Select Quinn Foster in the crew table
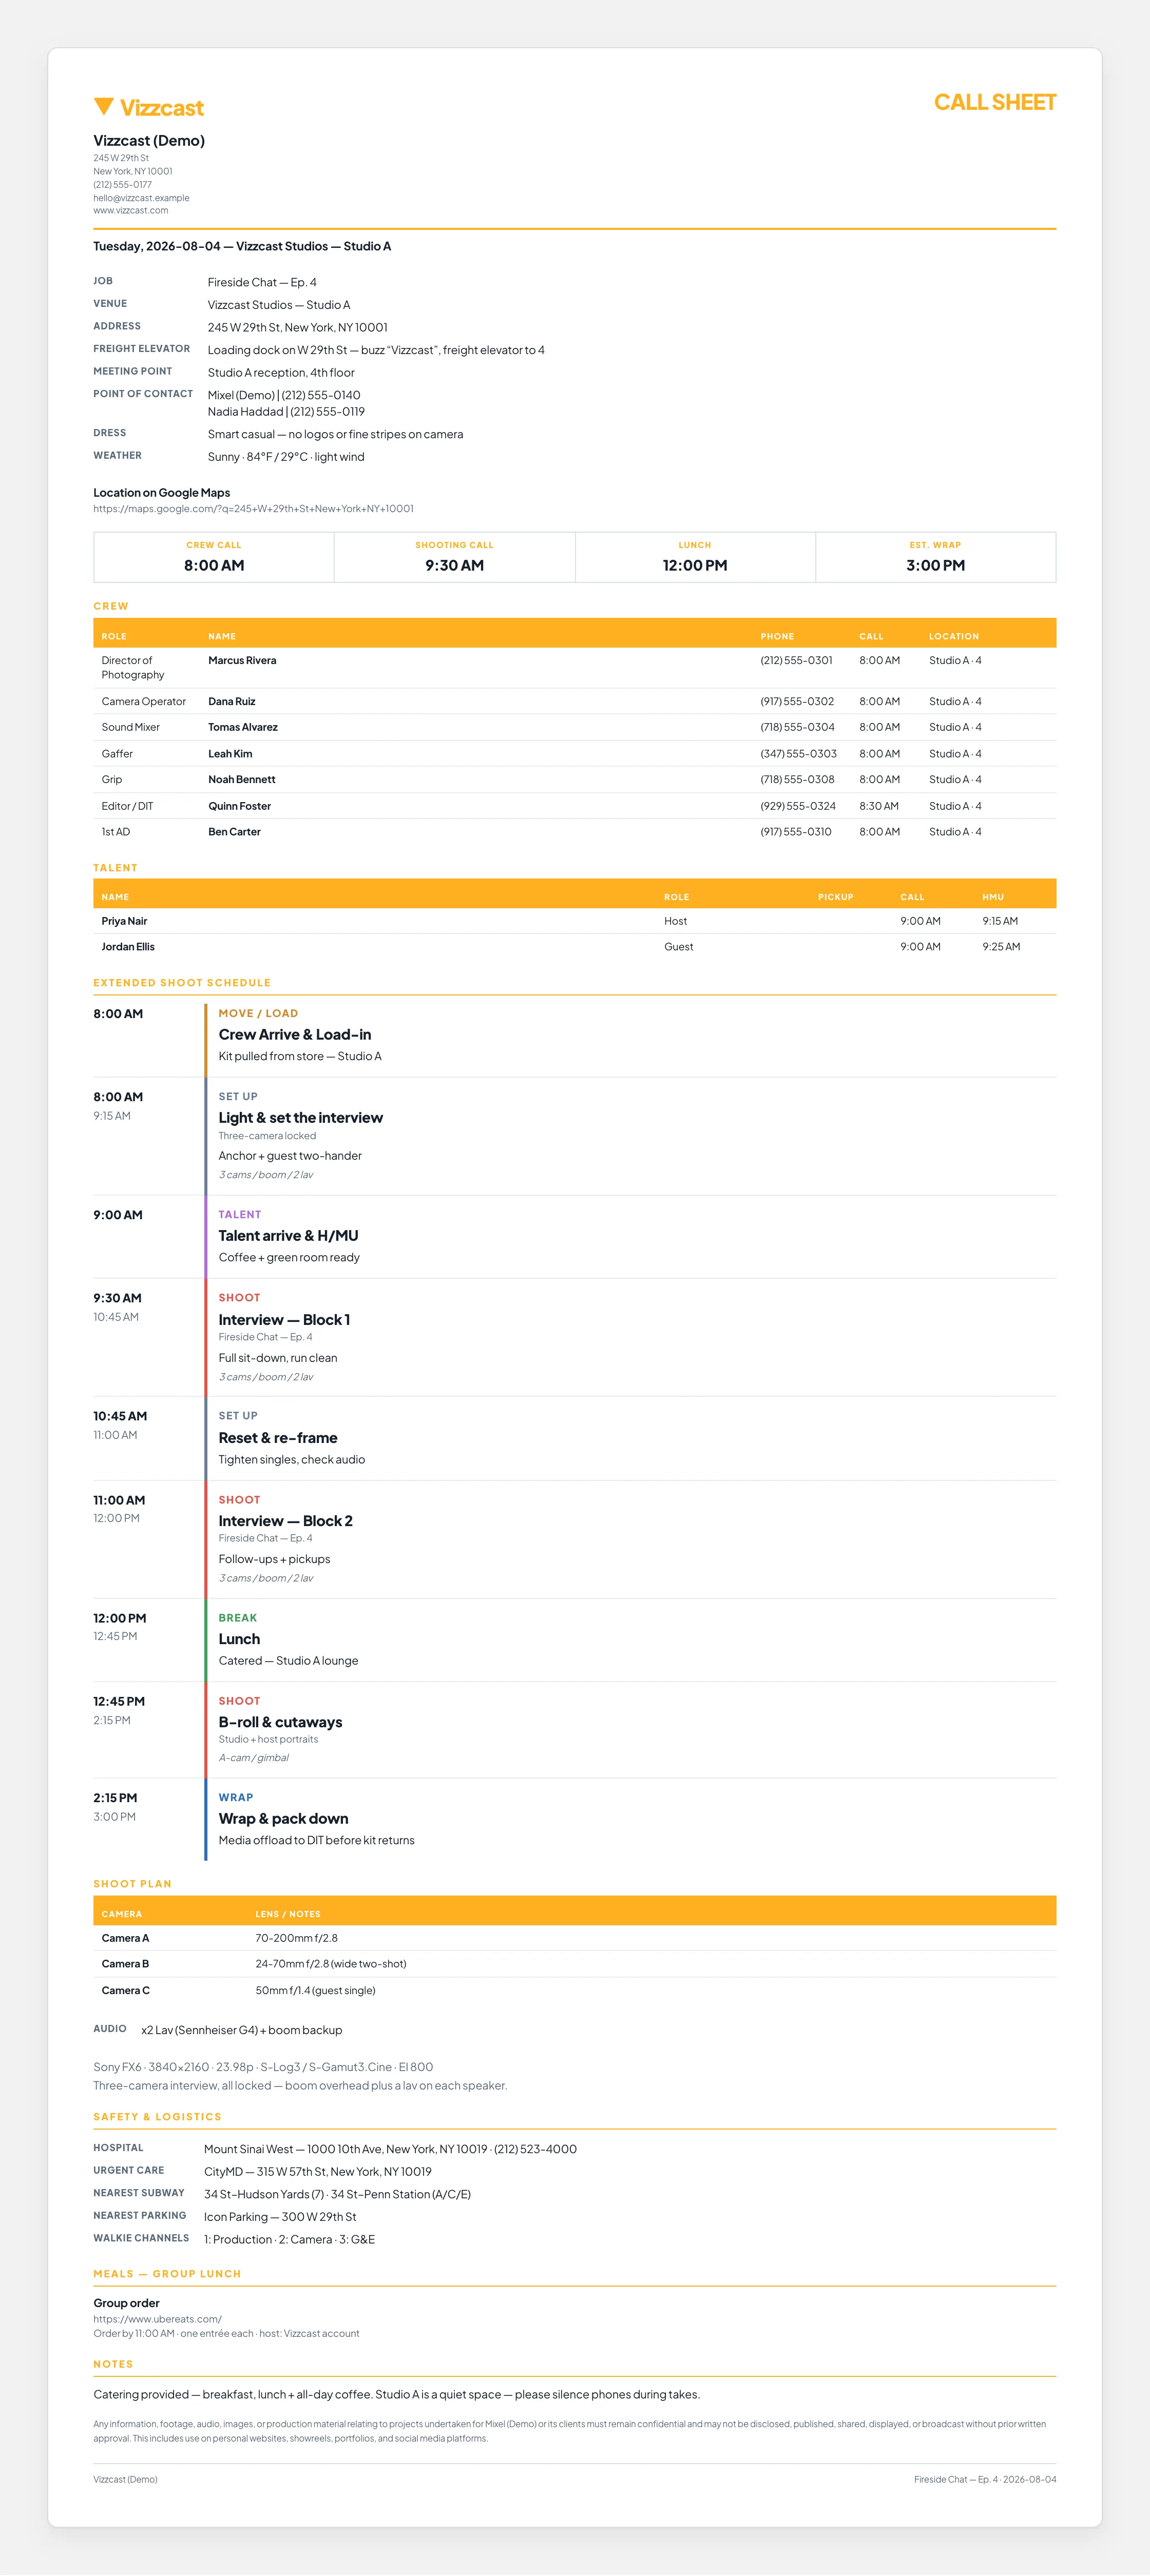Image resolution: width=1150 pixels, height=2576 pixels. coord(240,806)
